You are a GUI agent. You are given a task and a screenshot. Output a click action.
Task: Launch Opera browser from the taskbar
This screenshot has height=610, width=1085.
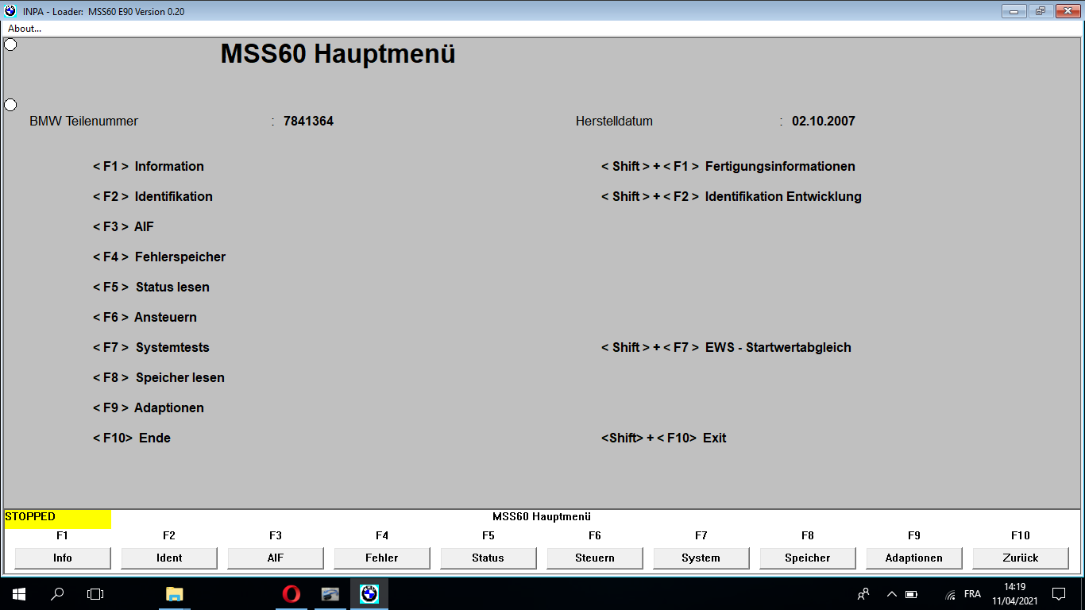[292, 594]
